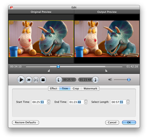This screenshot has width=148, height=139.
Task: Click the yellow crosshair in Original Preview
Action: click(41, 39)
